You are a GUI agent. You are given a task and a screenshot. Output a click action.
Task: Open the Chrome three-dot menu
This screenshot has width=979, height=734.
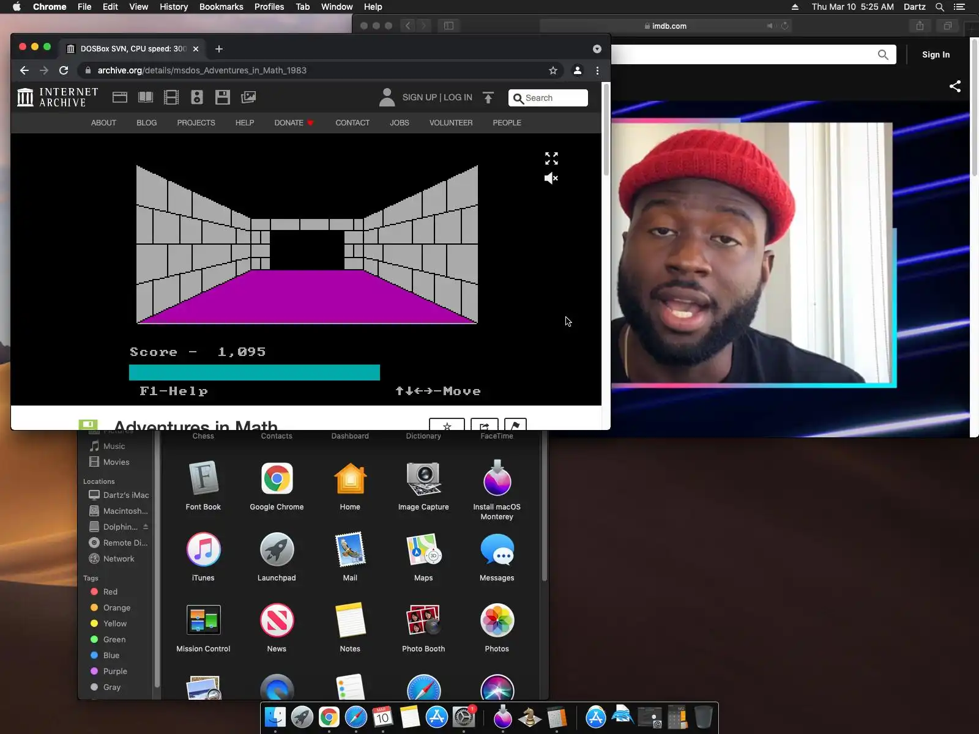click(598, 70)
